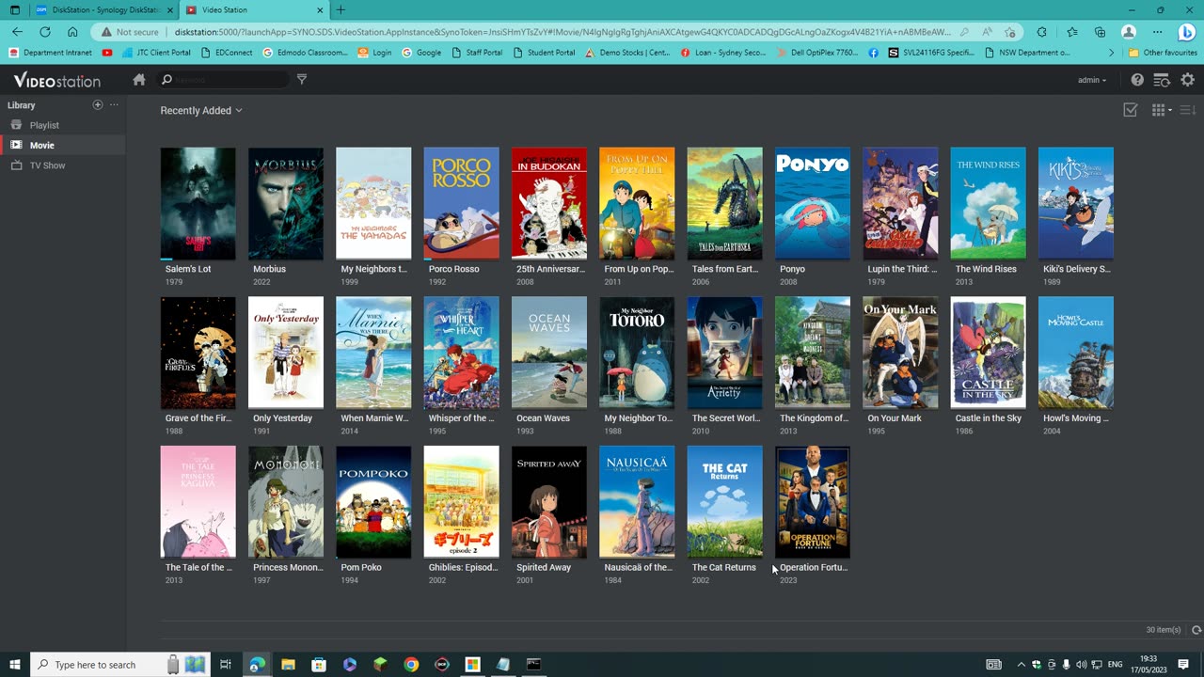Show hidden system tray icons
This screenshot has width=1204, height=677.
pyautogui.click(x=1022, y=665)
